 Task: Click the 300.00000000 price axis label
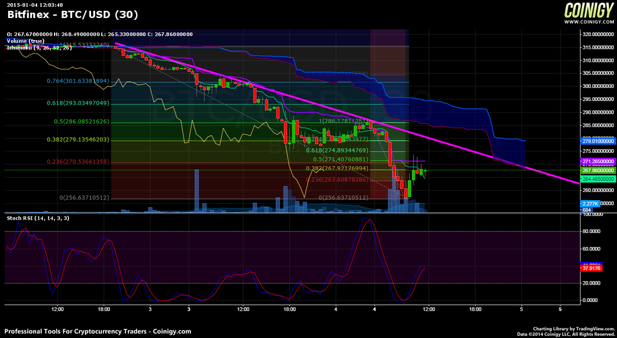click(x=598, y=86)
